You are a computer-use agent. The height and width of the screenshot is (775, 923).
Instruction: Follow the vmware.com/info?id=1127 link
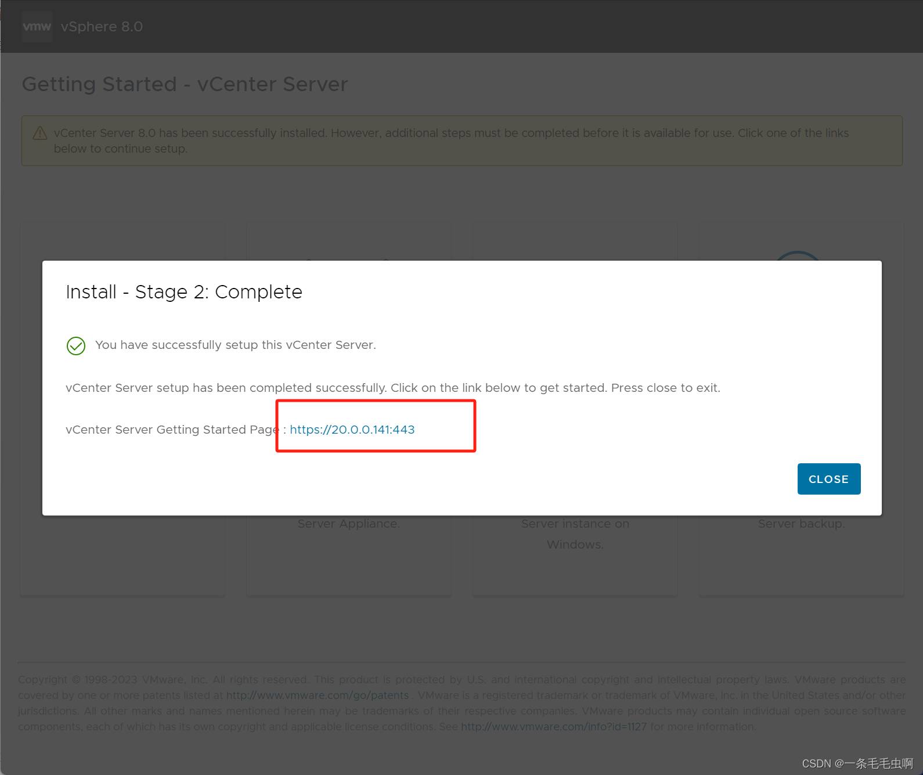click(x=553, y=727)
